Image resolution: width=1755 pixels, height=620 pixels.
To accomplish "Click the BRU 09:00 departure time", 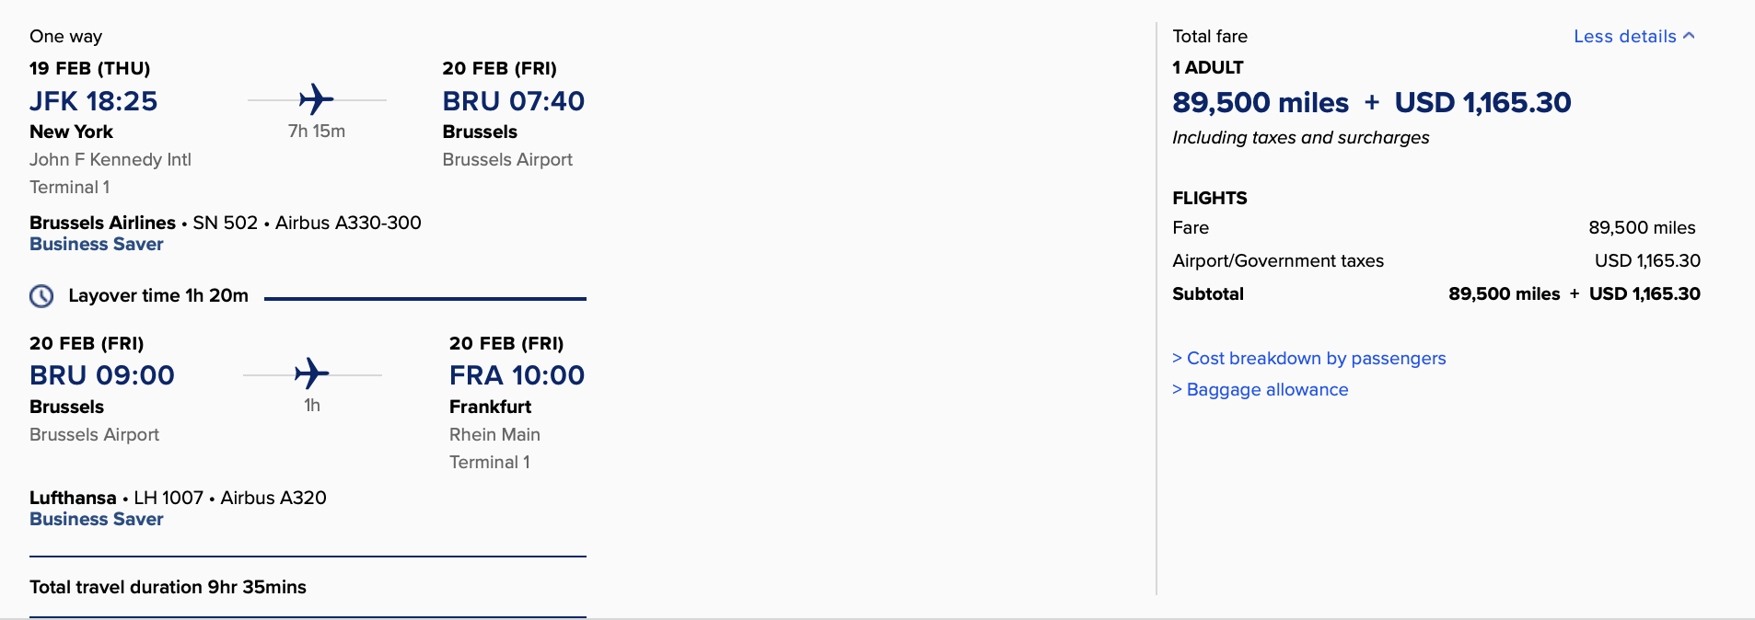I will pyautogui.click(x=101, y=375).
